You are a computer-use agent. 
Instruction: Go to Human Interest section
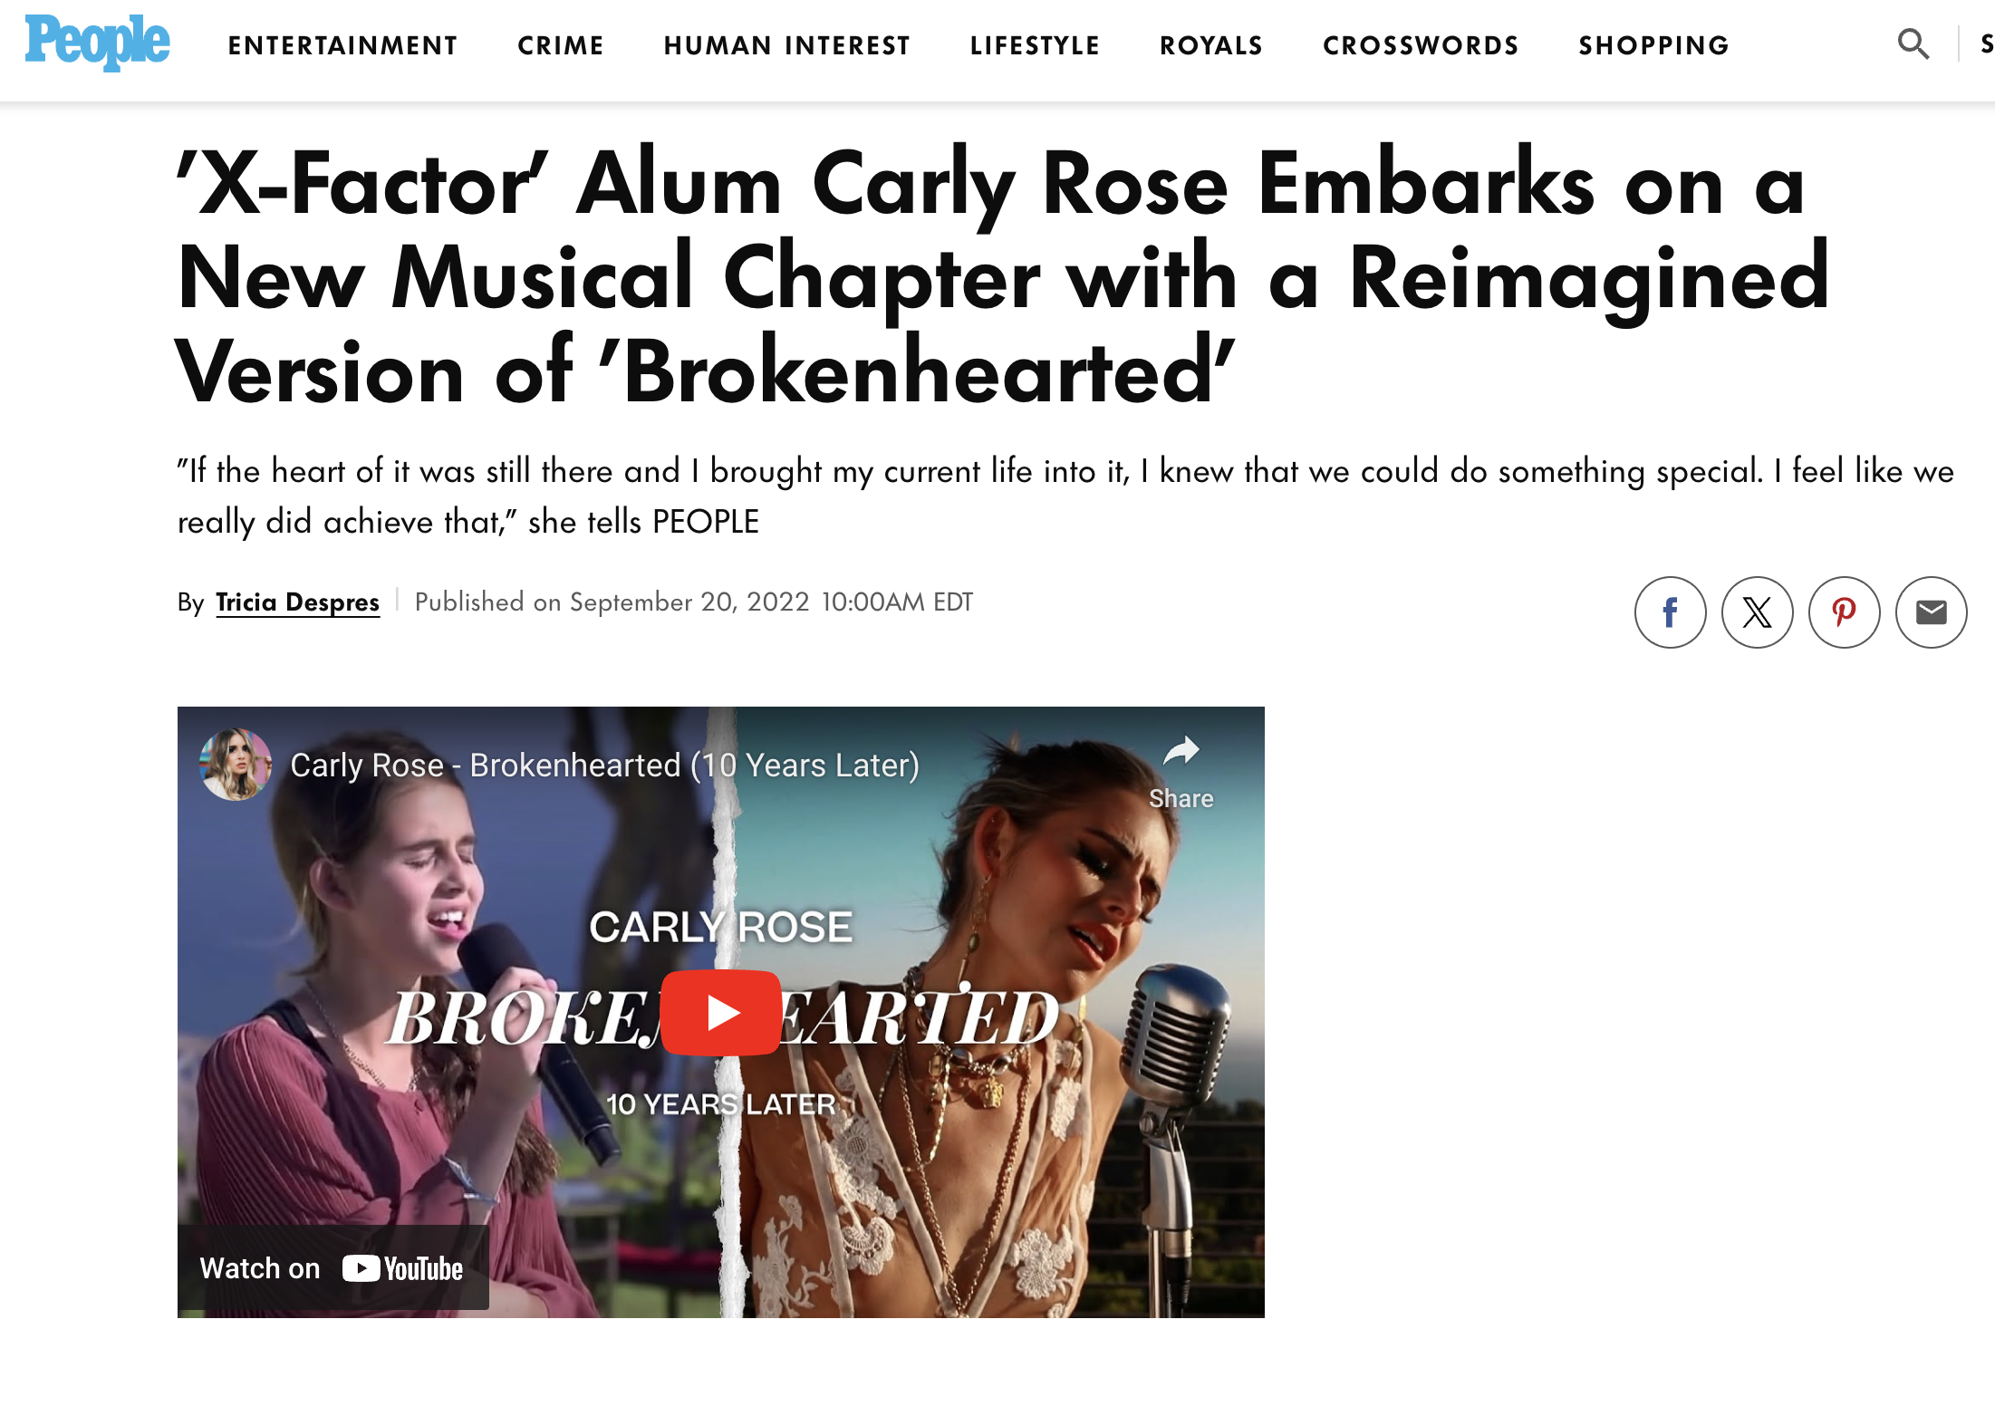[786, 45]
